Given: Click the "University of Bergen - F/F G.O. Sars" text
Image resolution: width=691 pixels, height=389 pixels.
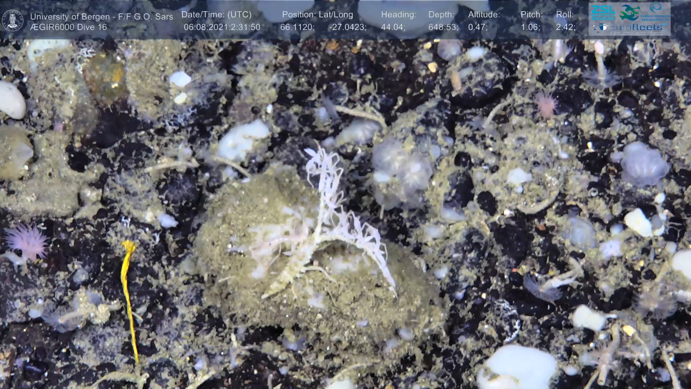Looking at the screenshot, I should [101, 17].
